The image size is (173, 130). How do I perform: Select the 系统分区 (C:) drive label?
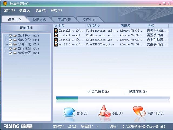pyautogui.click(x=28, y=36)
